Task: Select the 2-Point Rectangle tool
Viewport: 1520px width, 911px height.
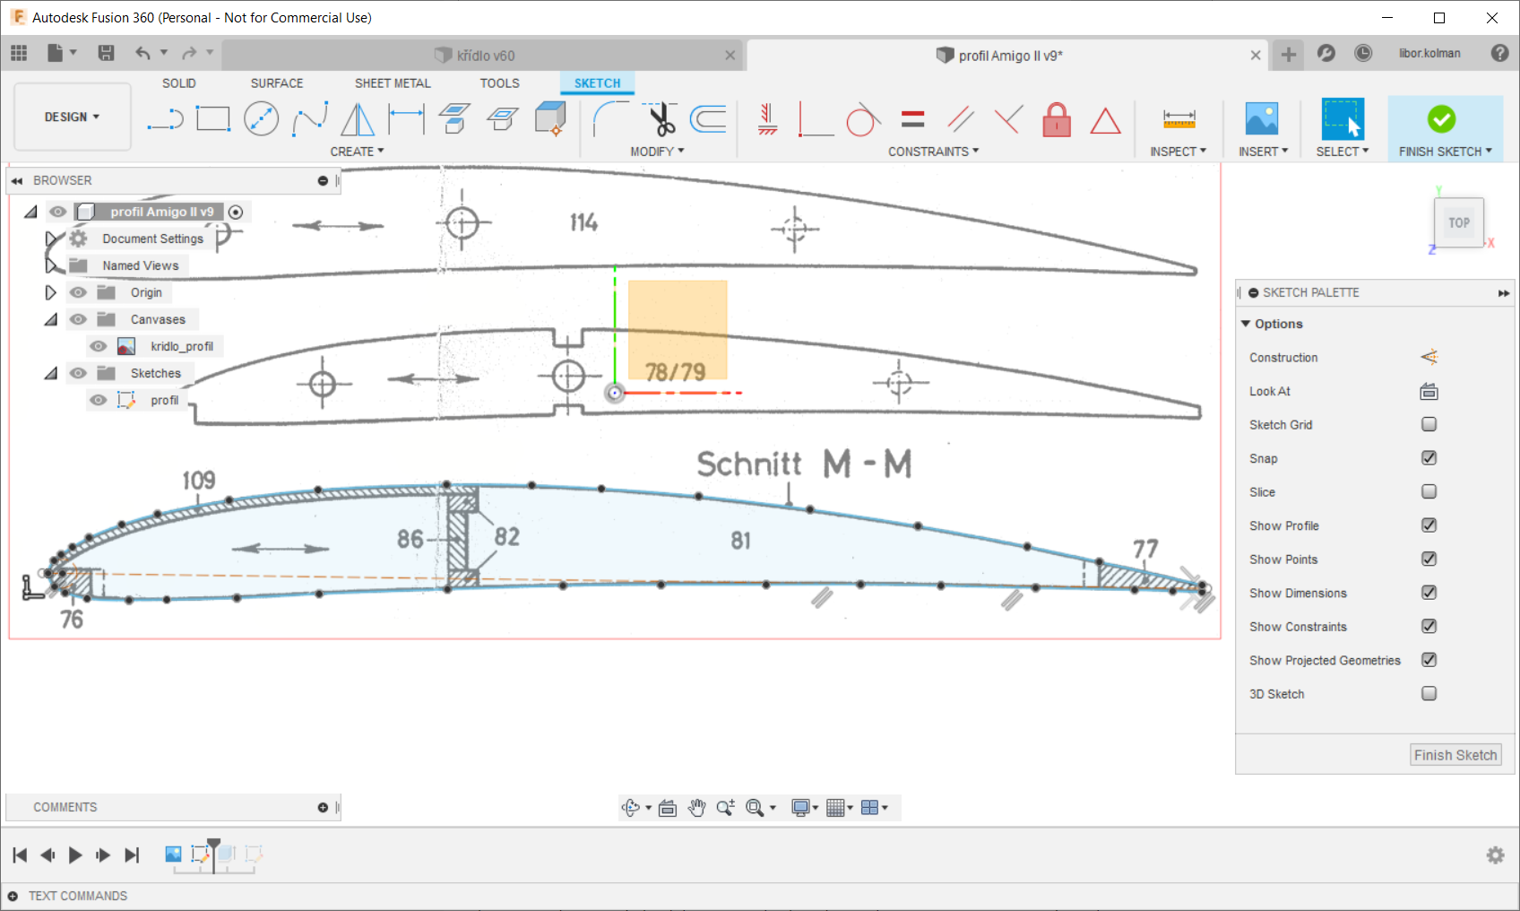Action: click(213, 119)
